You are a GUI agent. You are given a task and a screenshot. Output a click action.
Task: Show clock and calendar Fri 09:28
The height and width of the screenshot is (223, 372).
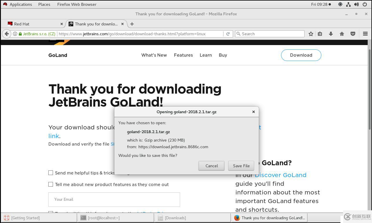coord(321,4)
